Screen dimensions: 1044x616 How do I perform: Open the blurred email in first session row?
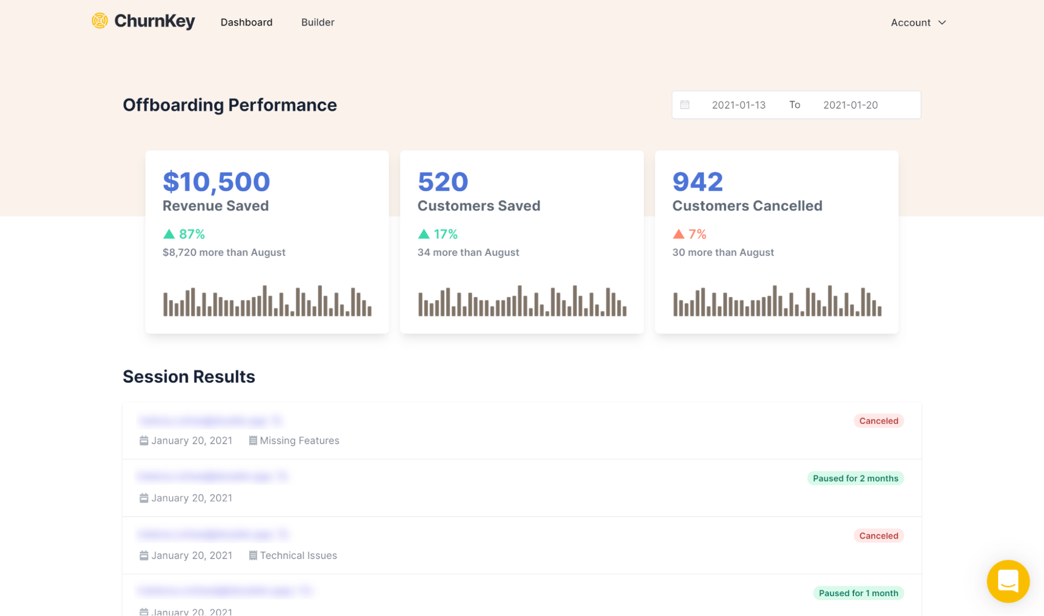(210, 421)
